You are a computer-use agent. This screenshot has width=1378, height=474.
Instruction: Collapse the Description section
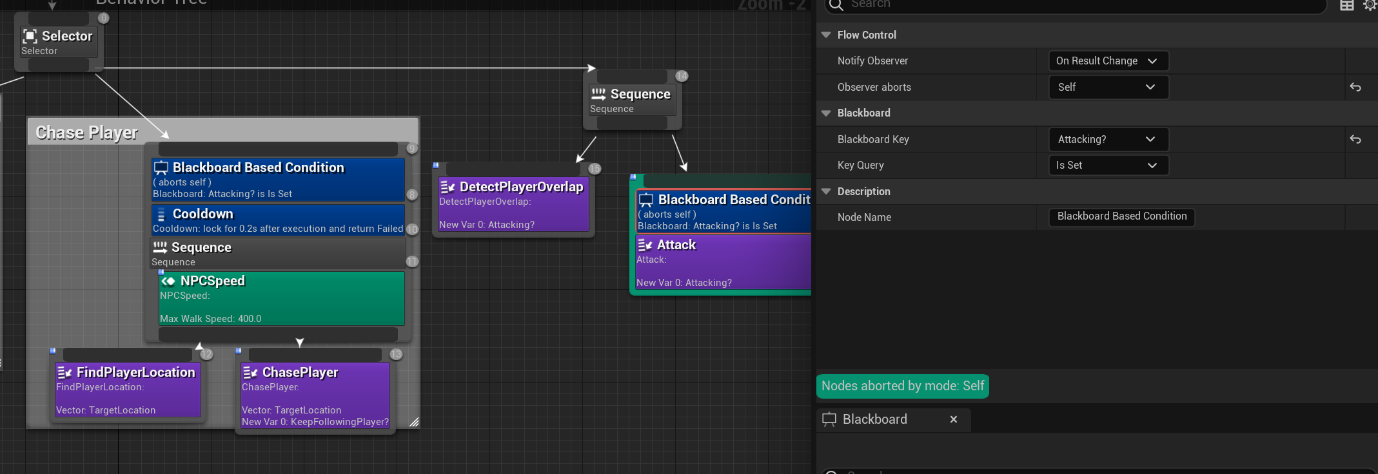click(x=826, y=191)
